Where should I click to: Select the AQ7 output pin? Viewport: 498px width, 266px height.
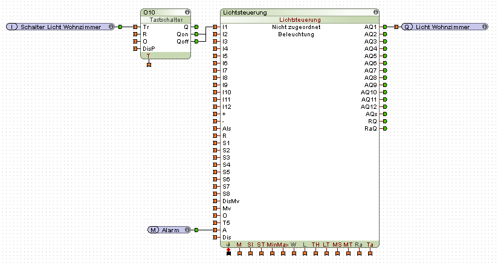click(x=385, y=71)
